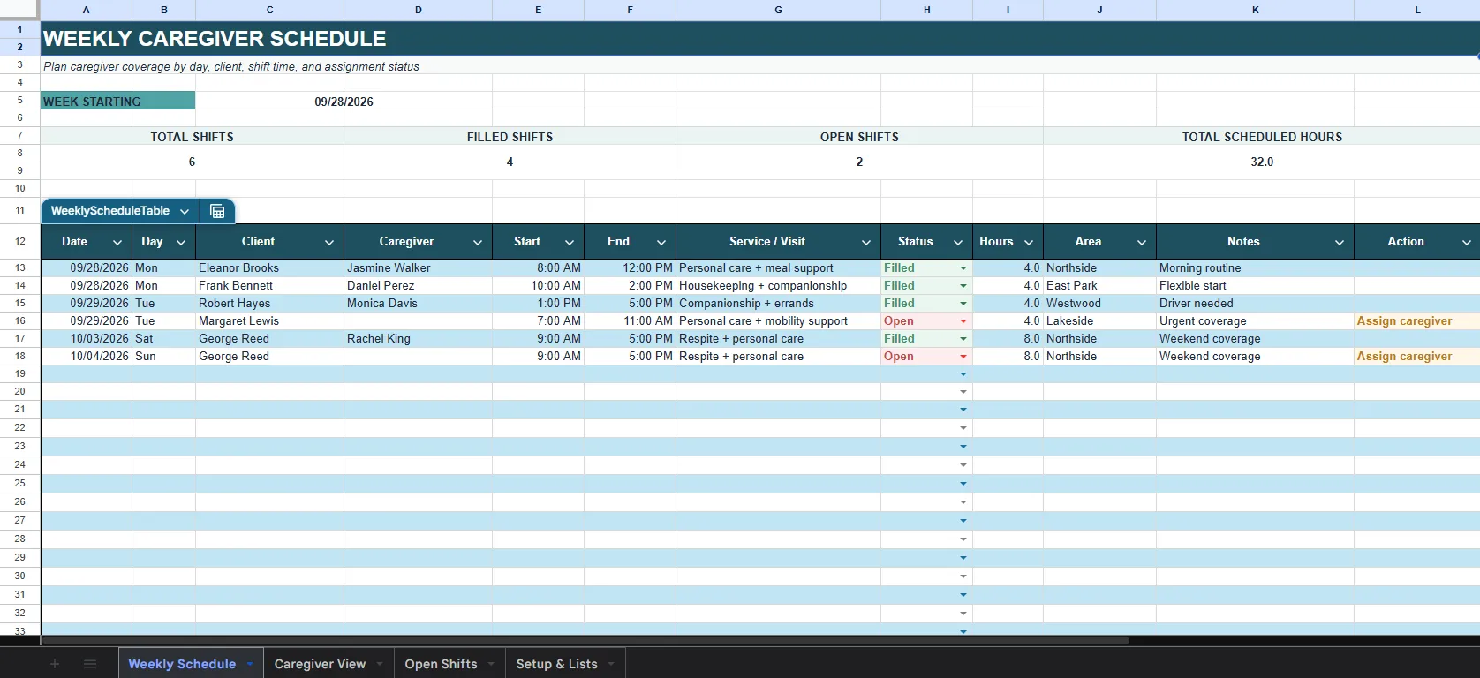
Task: Open Open-status dropdown for Margaret Lewis row
Action: 963,321
